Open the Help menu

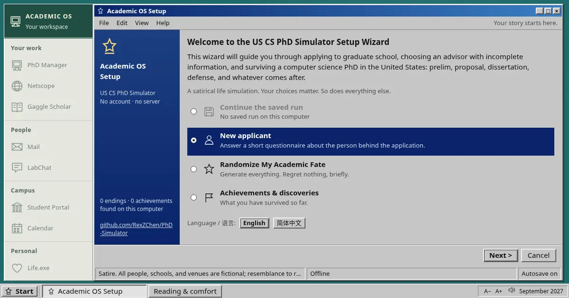coord(163,23)
